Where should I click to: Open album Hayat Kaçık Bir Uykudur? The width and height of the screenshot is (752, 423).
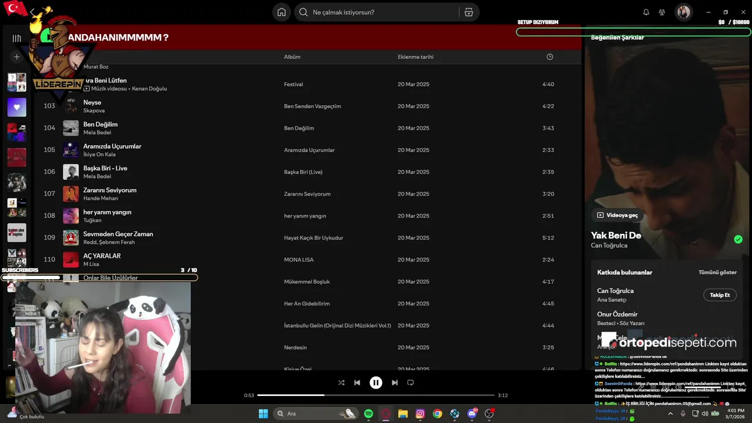tap(314, 238)
